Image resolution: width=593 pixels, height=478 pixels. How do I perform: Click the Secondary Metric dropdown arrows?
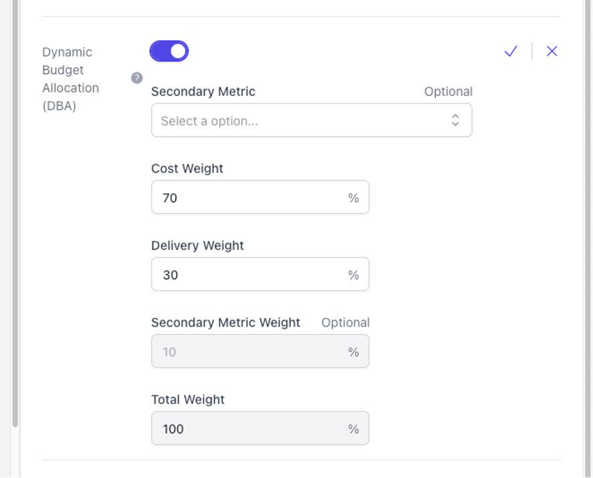(x=455, y=121)
